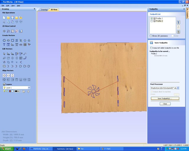This screenshot has height=151, width=189.
Task: Select the text within box tool
Action: pos(8,45)
